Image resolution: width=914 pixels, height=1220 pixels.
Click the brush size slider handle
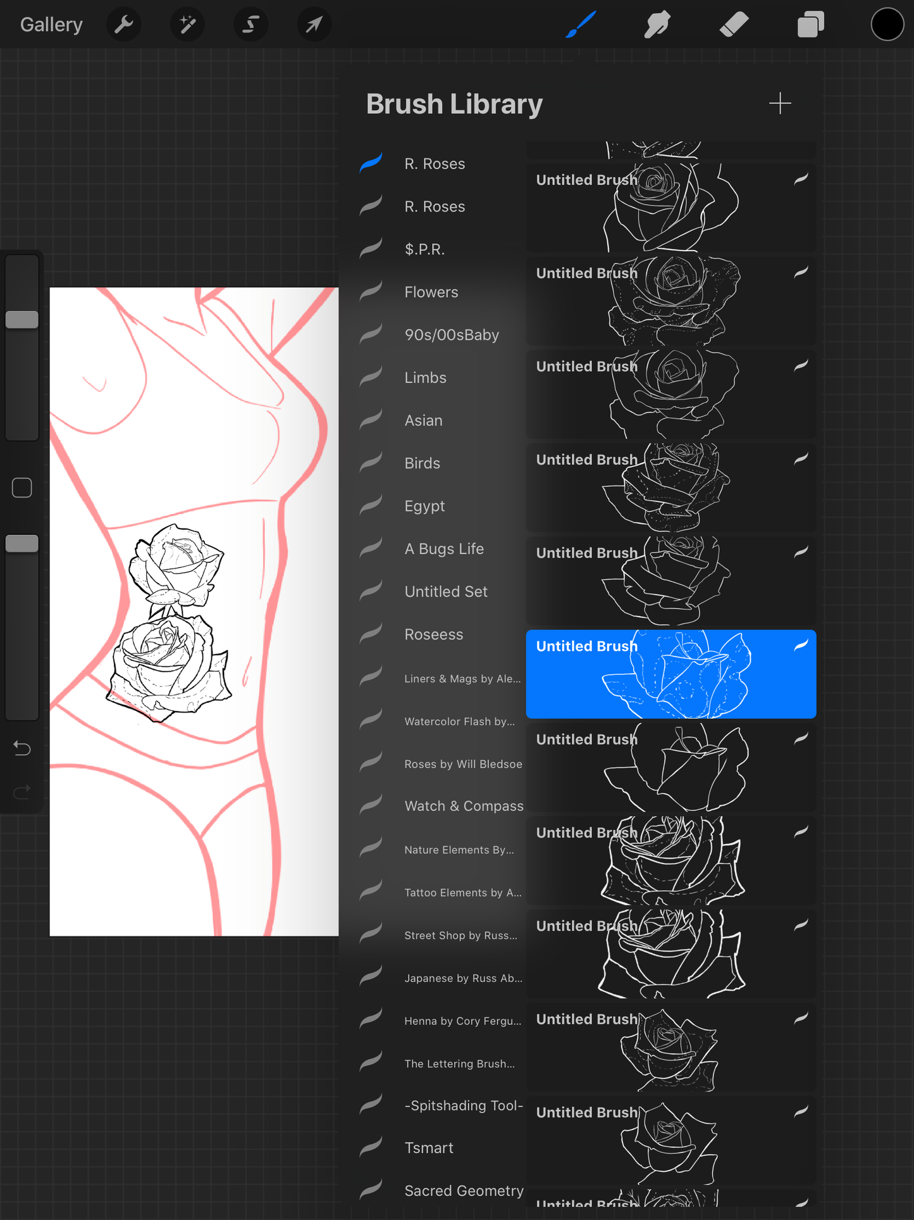click(x=22, y=320)
